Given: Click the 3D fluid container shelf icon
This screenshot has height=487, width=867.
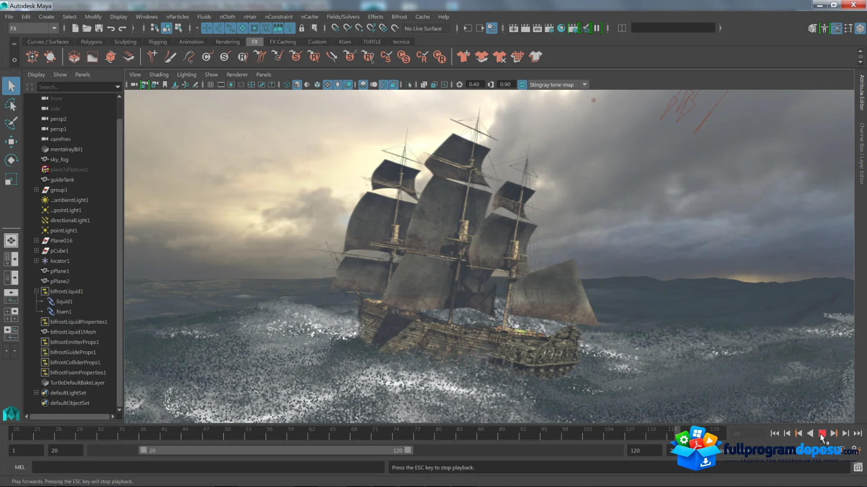Looking at the screenshot, I should point(74,57).
